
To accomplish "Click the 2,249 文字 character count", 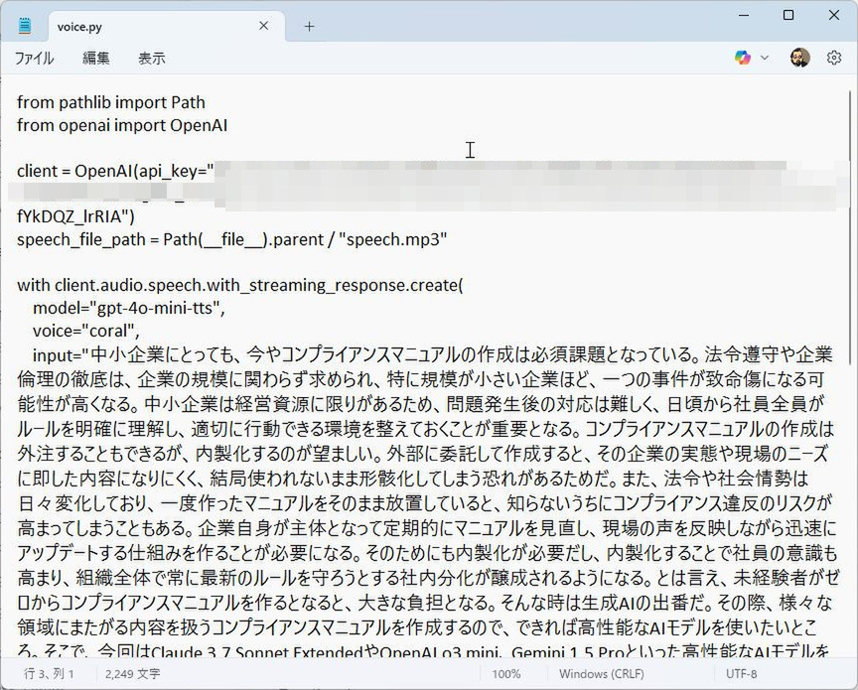I will click(x=132, y=673).
